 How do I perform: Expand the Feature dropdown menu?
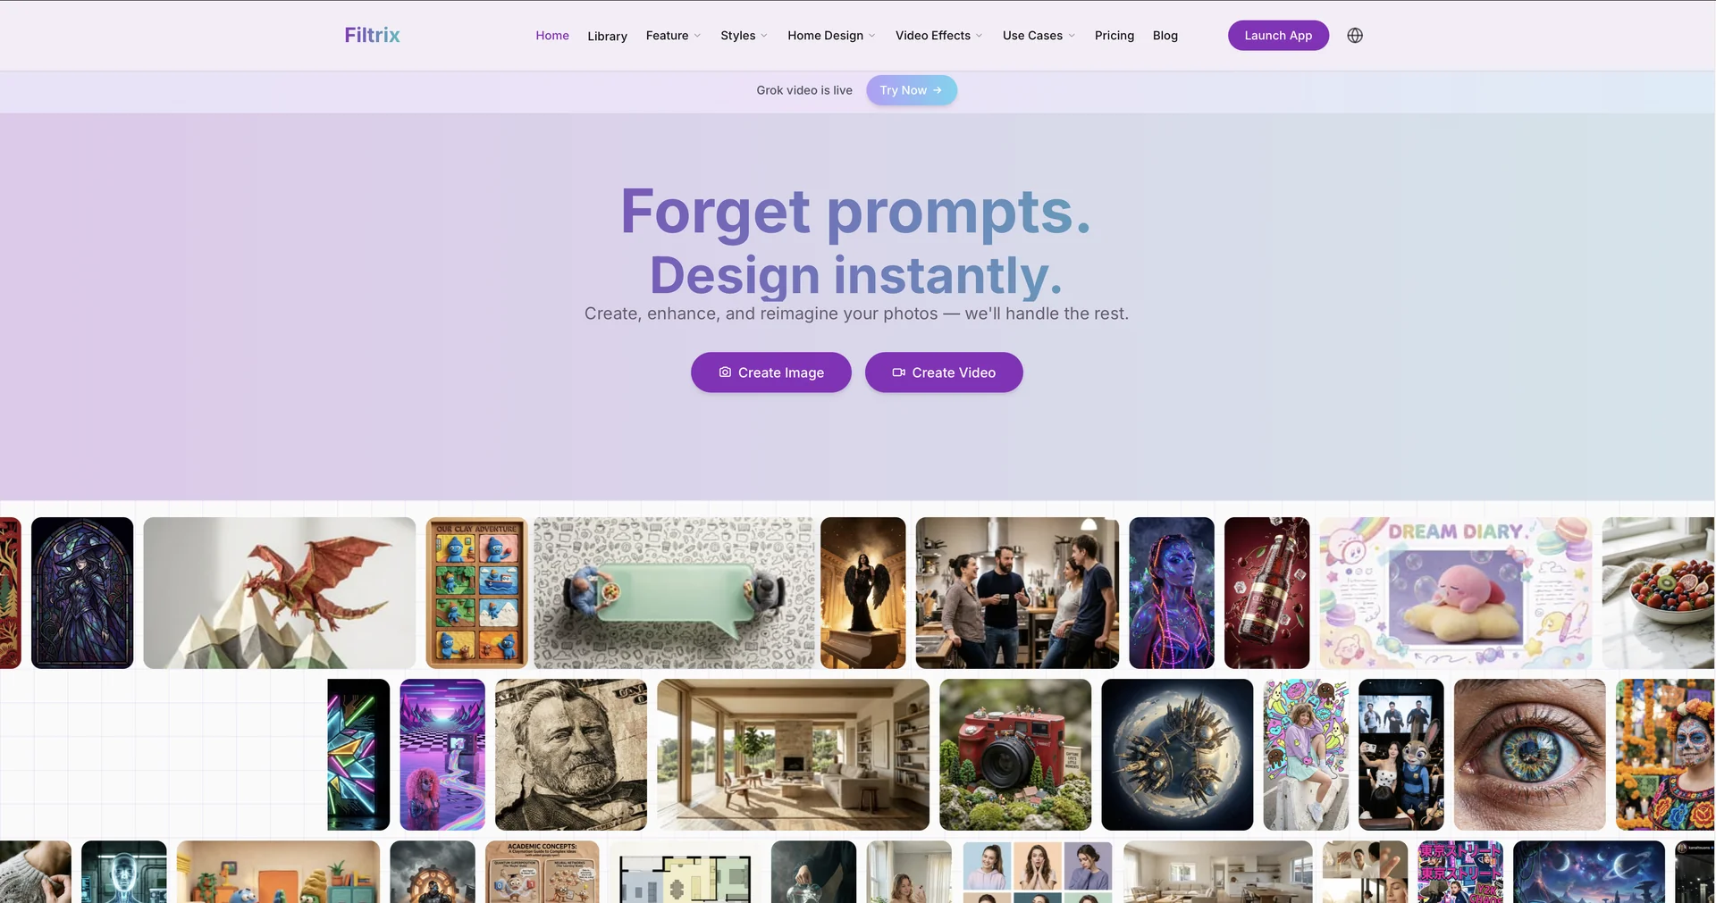(x=673, y=36)
